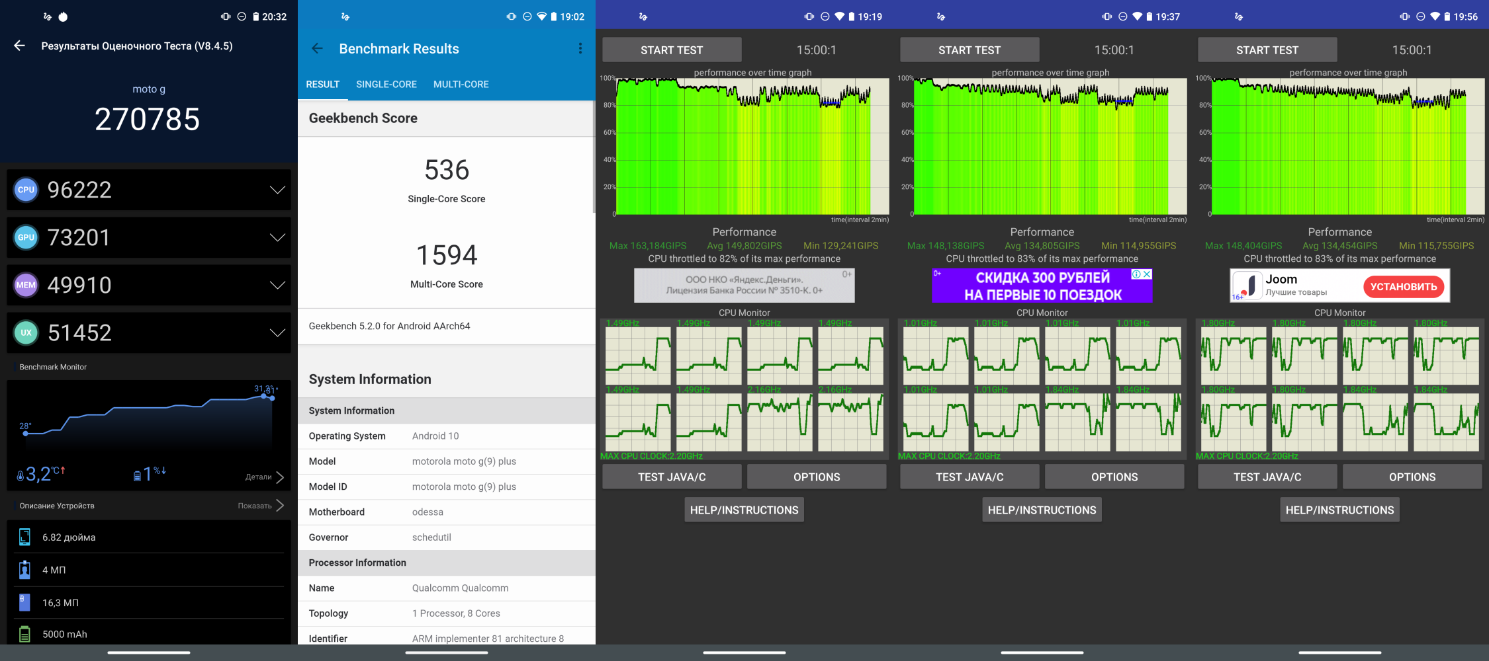Tap the battery icon beside 5000 mAh
Screen dimensions: 1489x661
pyautogui.click(x=24, y=634)
